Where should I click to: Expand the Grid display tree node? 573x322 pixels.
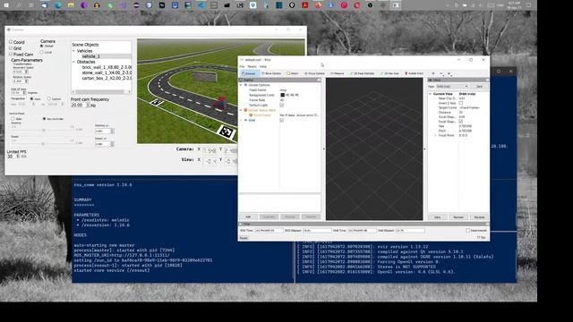point(241,120)
